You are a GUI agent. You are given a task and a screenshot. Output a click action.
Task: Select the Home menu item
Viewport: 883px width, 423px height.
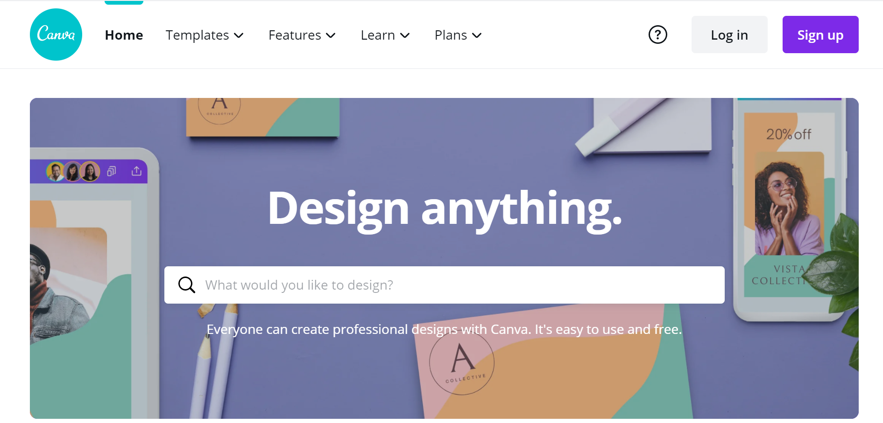pyautogui.click(x=124, y=35)
